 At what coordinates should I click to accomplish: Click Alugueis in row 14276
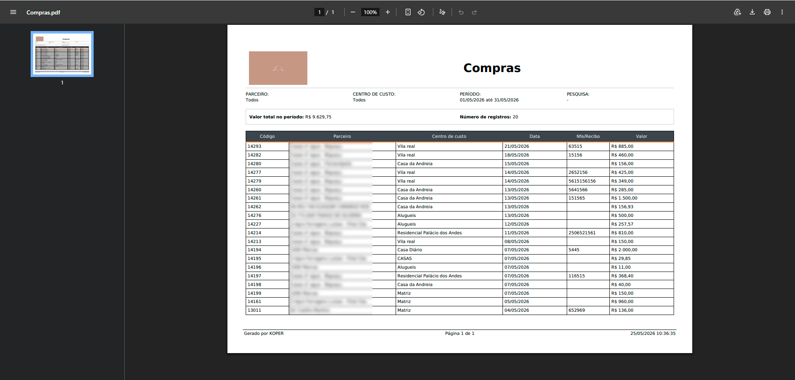406,216
